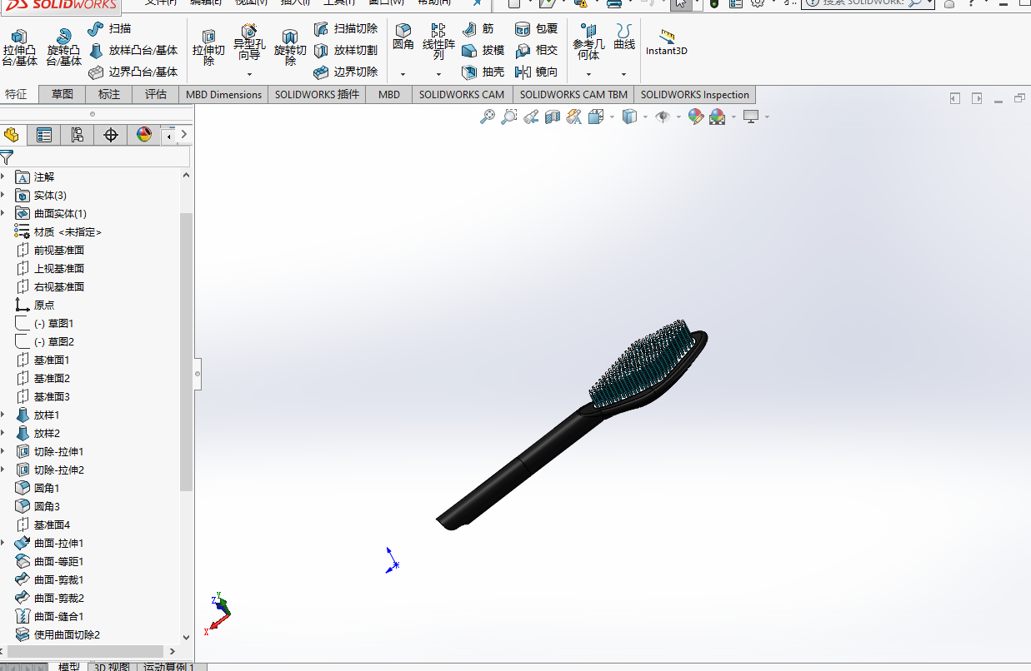
Task: Expand the 放样1 feature node
Action: tap(3, 415)
